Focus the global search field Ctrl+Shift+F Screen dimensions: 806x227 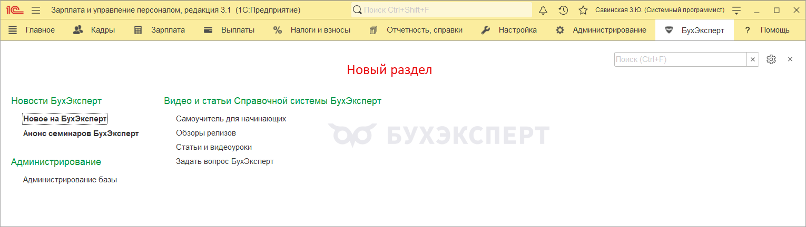tap(441, 10)
